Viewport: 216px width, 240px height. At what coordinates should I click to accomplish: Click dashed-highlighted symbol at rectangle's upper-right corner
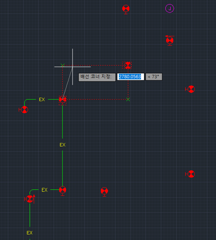click(x=128, y=65)
